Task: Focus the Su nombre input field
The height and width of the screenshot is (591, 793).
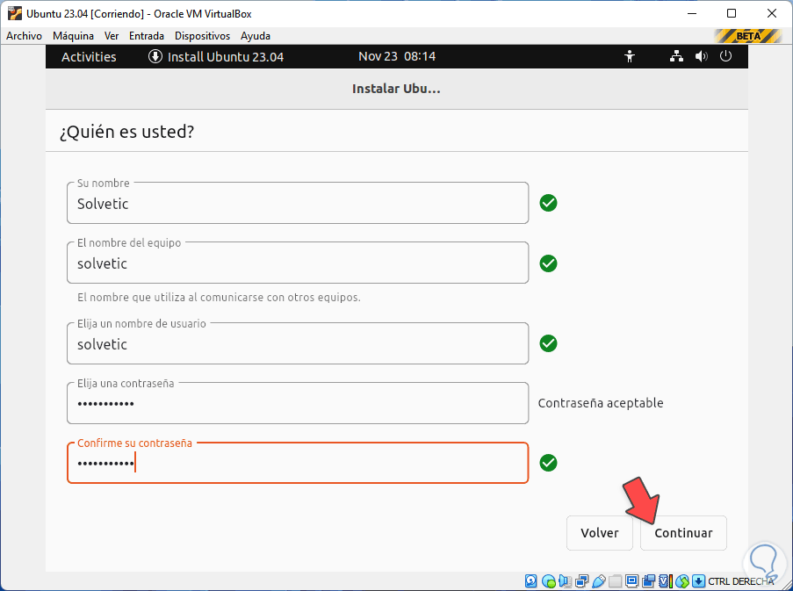Action: tap(298, 203)
